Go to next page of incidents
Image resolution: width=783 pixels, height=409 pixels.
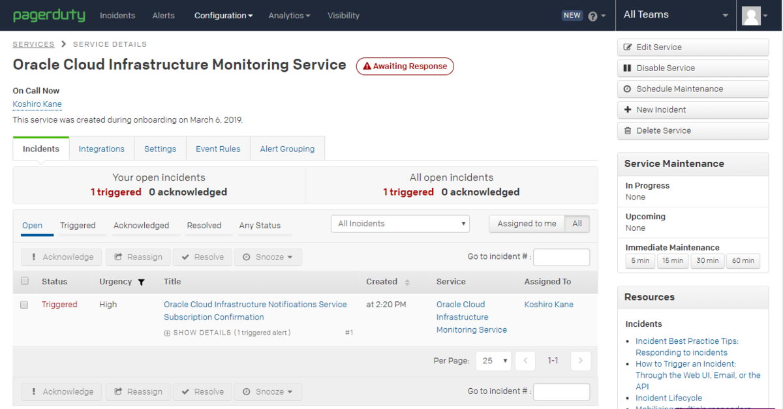point(581,361)
